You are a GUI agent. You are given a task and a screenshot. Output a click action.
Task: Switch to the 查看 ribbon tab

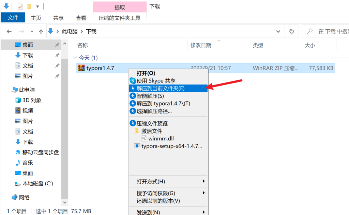[x=81, y=18]
